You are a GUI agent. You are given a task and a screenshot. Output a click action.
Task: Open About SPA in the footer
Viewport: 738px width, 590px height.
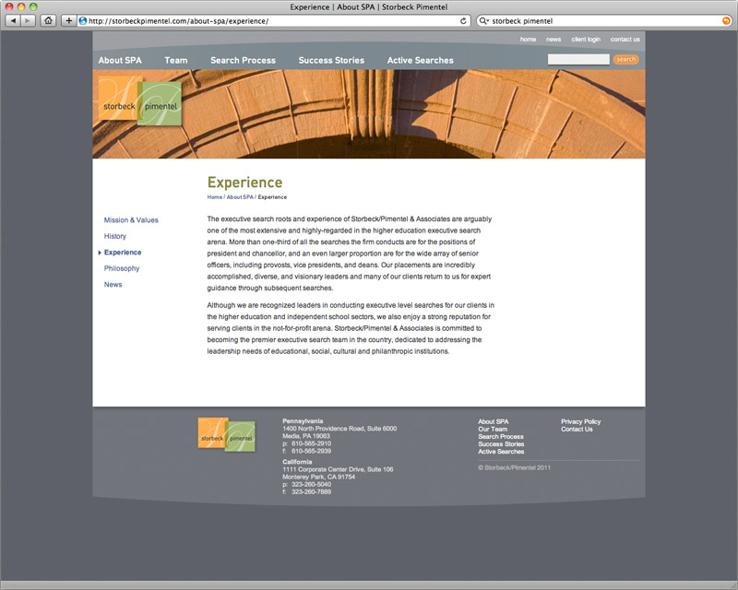[494, 421]
